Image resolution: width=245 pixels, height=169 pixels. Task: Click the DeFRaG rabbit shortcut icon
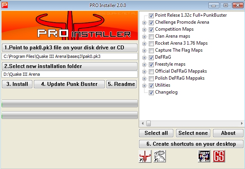[160, 156]
